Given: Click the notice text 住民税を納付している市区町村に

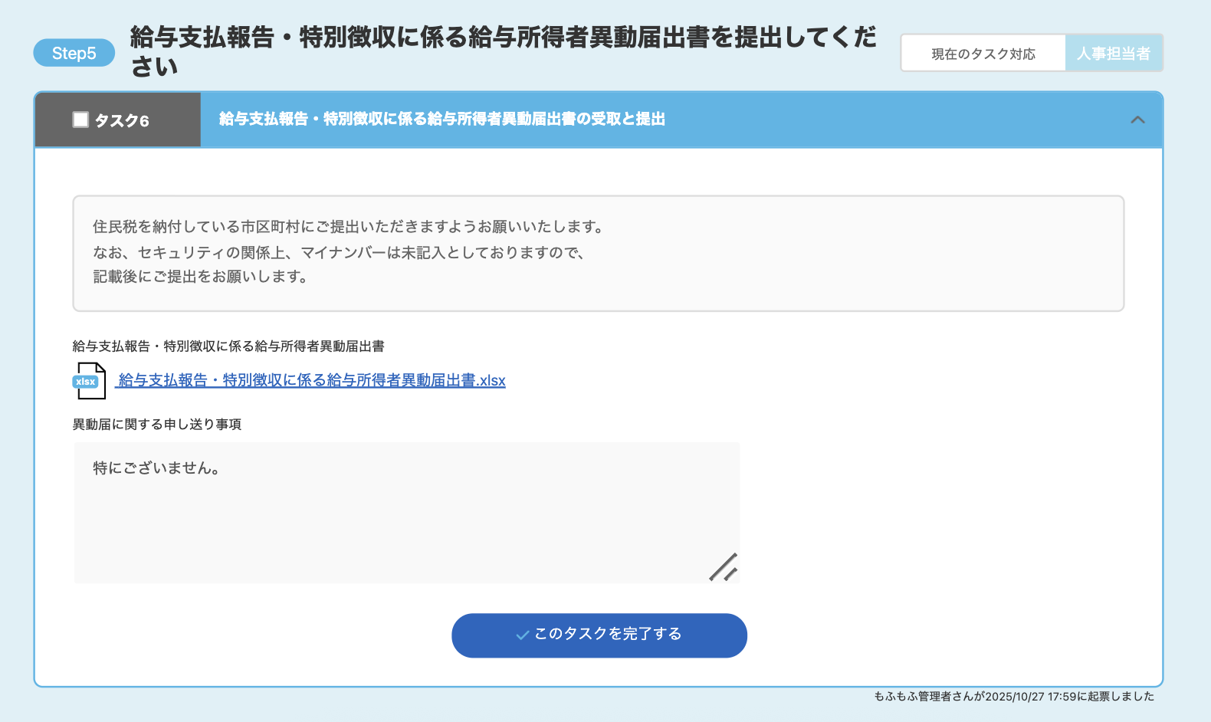Looking at the screenshot, I should [348, 227].
